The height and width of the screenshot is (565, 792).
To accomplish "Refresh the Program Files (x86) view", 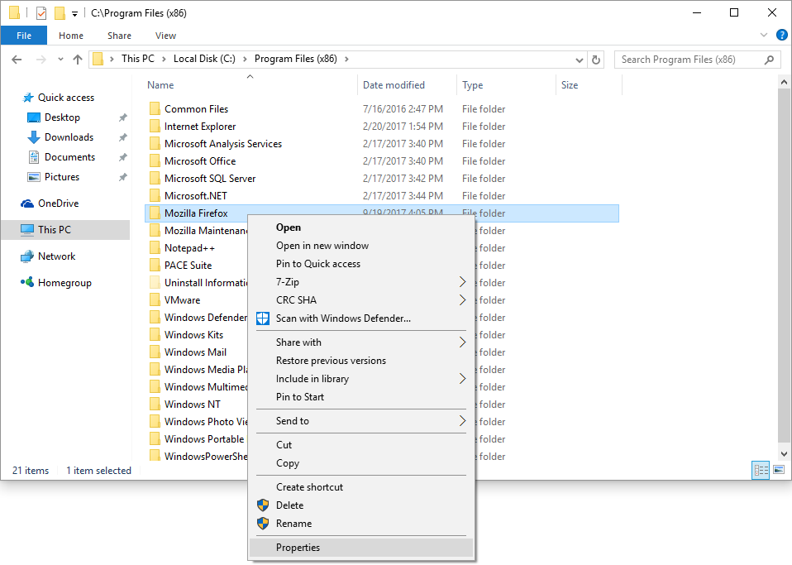I will 596,60.
